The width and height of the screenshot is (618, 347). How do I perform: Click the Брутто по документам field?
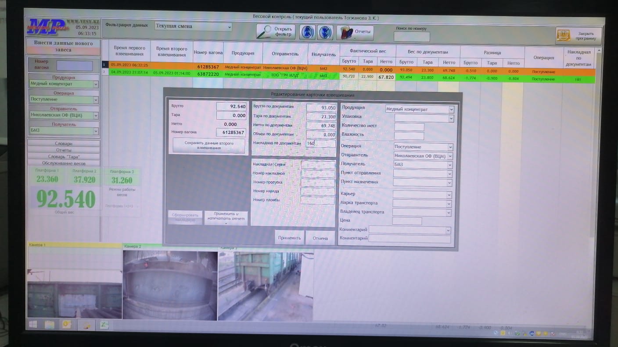tap(321, 108)
